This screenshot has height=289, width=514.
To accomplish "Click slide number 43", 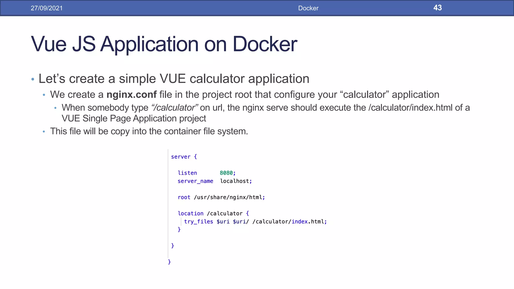I will [437, 8].
